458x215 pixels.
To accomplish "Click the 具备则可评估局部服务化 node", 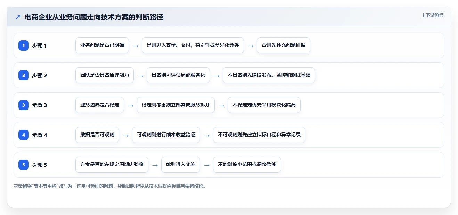I will click(178, 75).
